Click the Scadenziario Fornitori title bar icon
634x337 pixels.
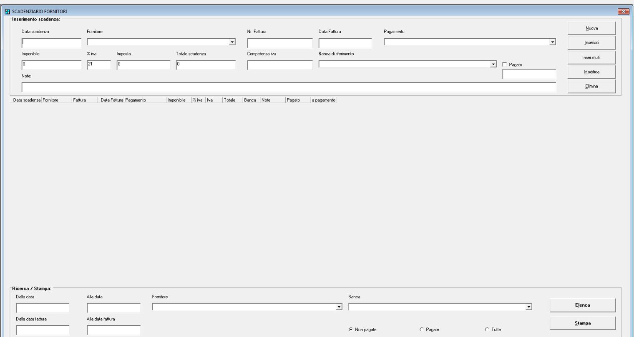[7, 12]
